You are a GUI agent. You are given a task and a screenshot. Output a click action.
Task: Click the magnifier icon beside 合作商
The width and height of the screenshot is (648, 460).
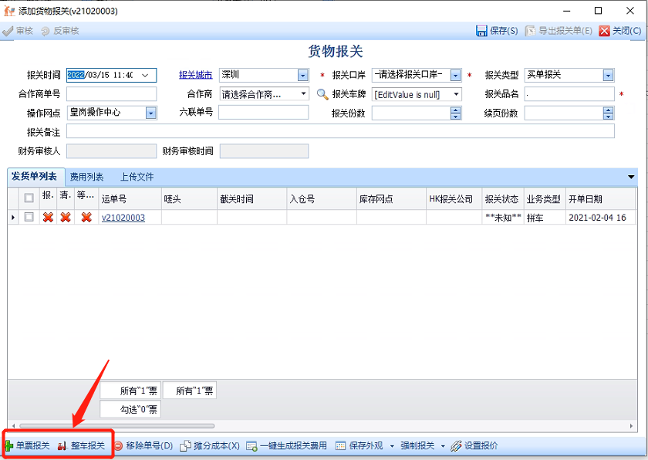point(322,94)
